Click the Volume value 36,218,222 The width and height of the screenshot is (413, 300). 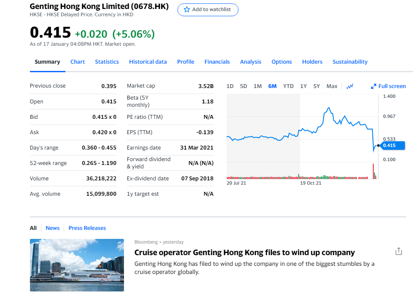tap(101, 178)
